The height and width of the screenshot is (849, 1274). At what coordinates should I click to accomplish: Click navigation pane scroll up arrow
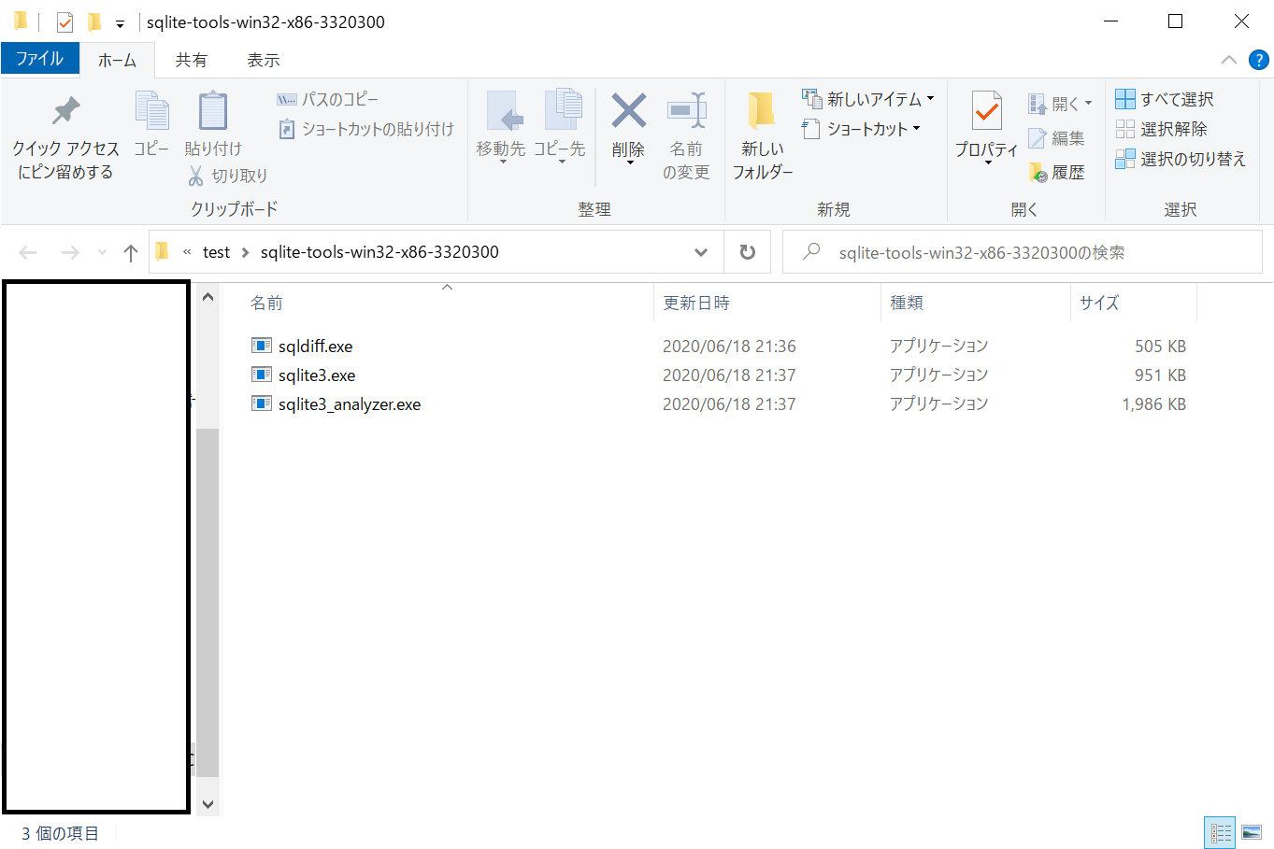pyautogui.click(x=208, y=297)
